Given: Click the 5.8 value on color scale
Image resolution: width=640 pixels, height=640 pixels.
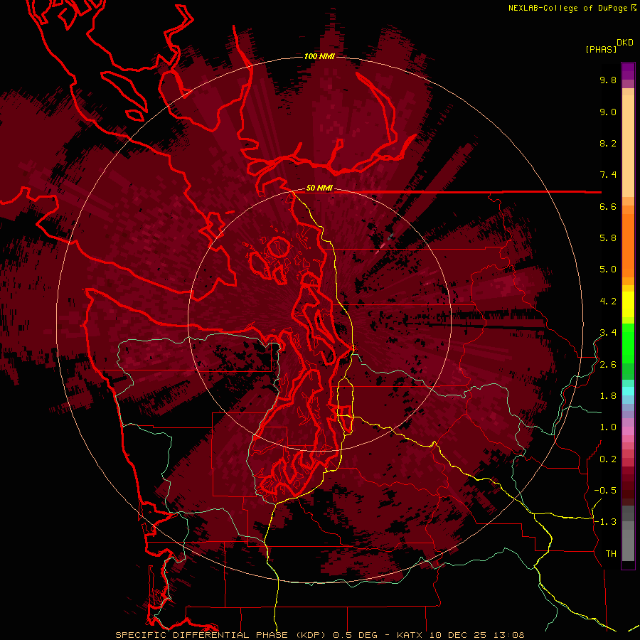Looking at the screenshot, I should tap(608, 238).
